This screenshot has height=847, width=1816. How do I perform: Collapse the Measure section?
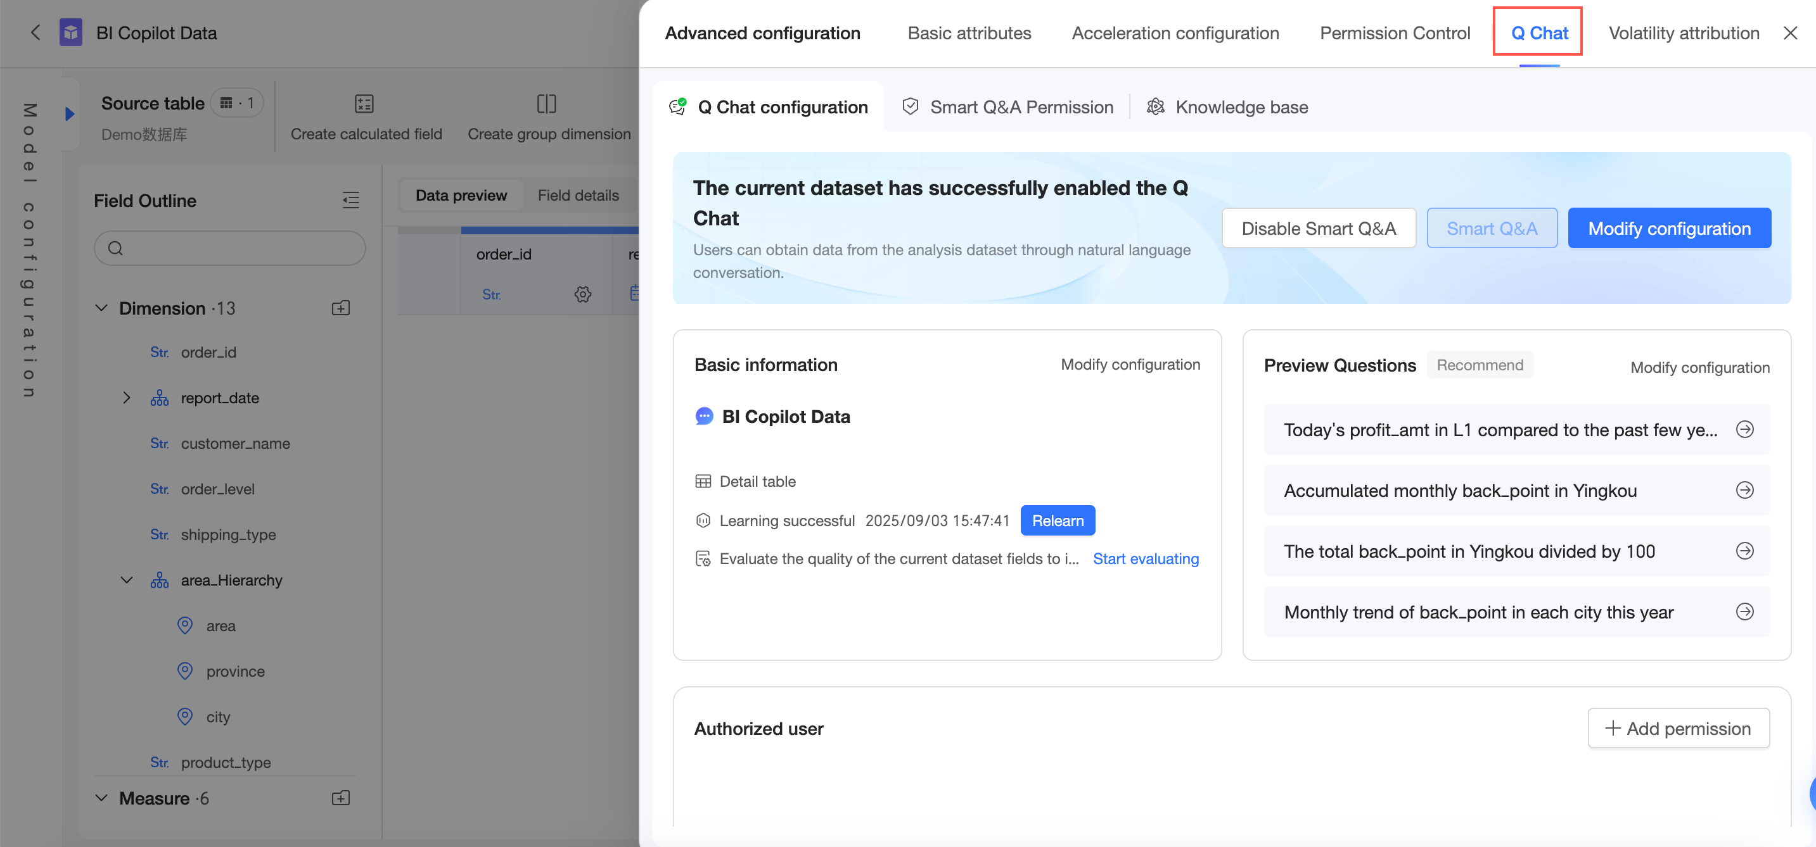101,798
